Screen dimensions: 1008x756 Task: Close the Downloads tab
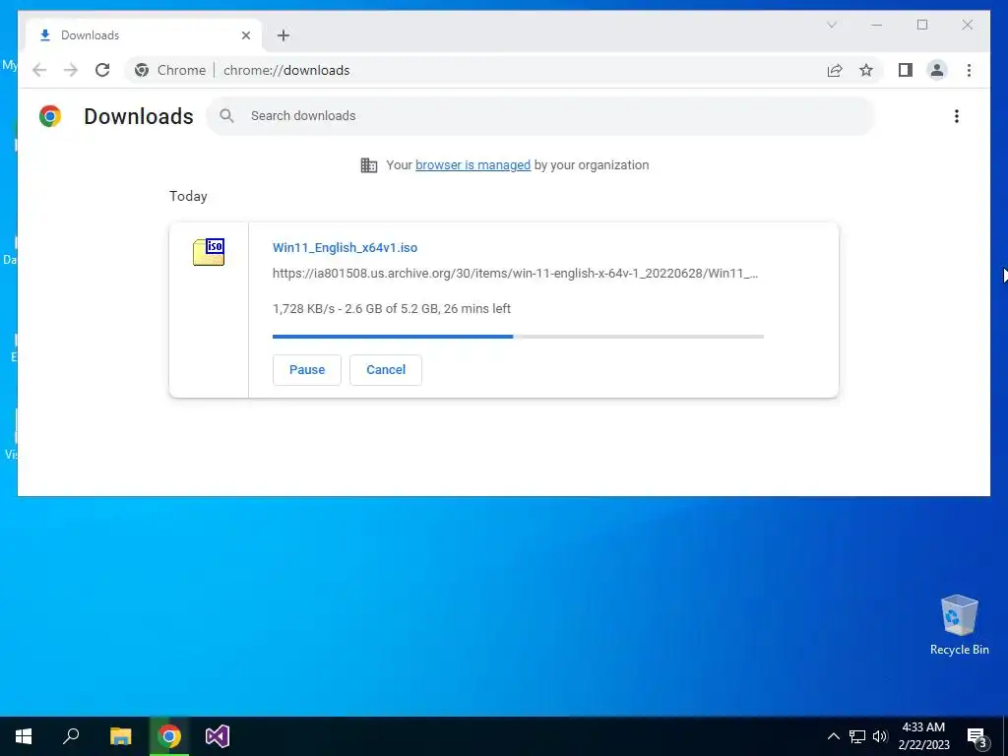pyautogui.click(x=245, y=35)
